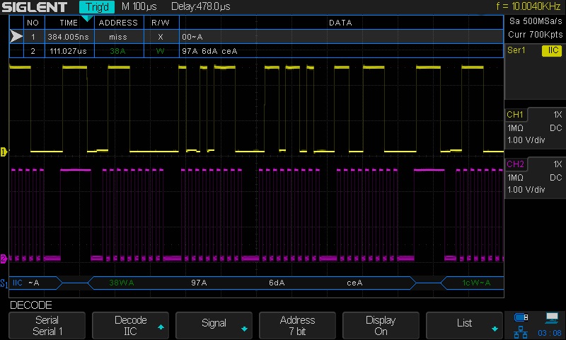This screenshot has height=340, width=566.
Task: Click the CH2 1.00 V/div scale value
Action: point(526,189)
